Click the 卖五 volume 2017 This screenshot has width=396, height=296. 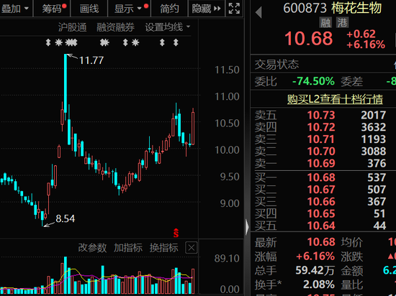373,116
